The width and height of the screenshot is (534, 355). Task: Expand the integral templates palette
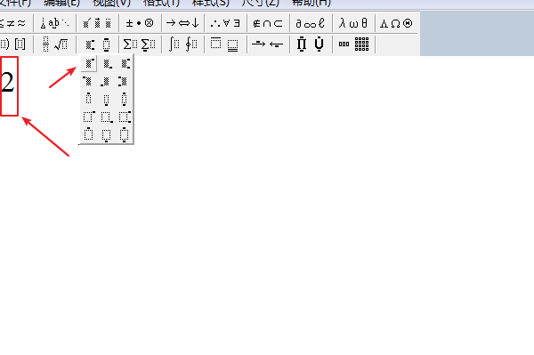point(182,44)
